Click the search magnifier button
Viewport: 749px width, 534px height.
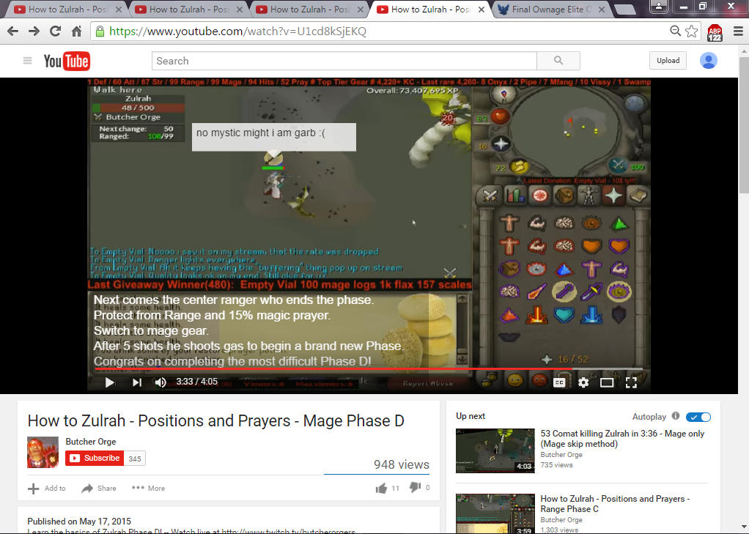[x=558, y=61]
